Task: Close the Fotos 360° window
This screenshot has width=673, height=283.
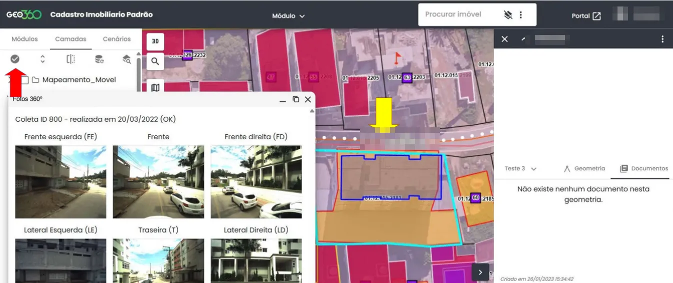Action: [x=308, y=99]
